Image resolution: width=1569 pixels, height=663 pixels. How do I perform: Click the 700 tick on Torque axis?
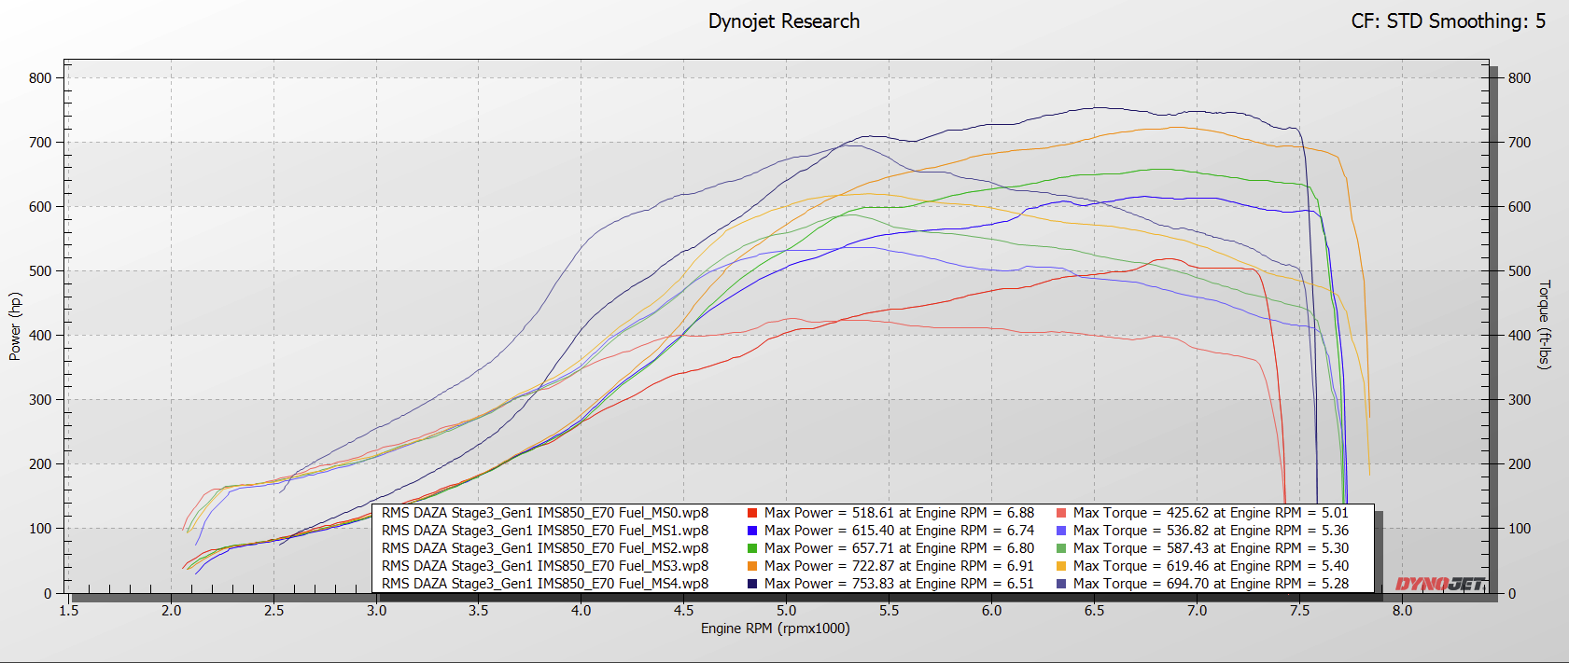coord(1520,143)
